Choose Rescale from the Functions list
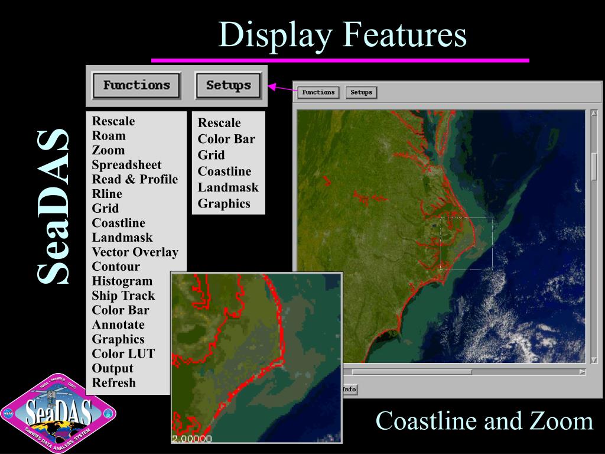Screen dimensions: 605x454 pyautogui.click(x=113, y=121)
